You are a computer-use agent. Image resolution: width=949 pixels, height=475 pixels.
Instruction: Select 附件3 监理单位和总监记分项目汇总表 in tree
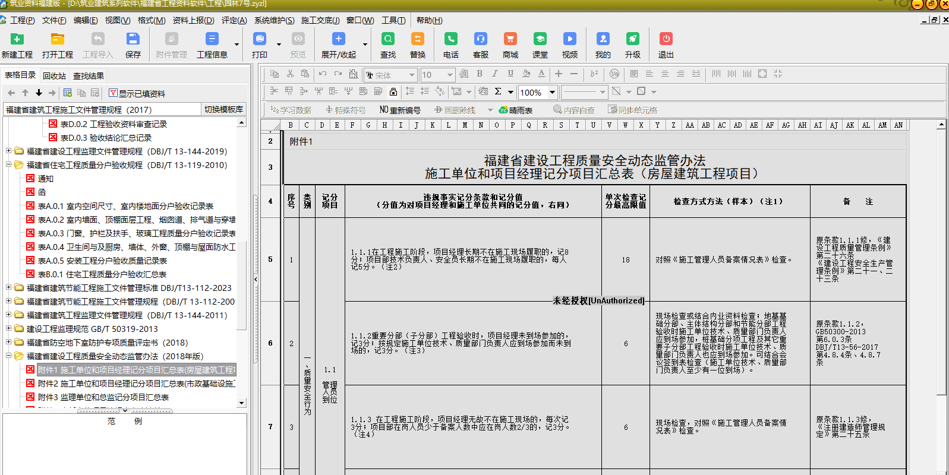coord(103,397)
